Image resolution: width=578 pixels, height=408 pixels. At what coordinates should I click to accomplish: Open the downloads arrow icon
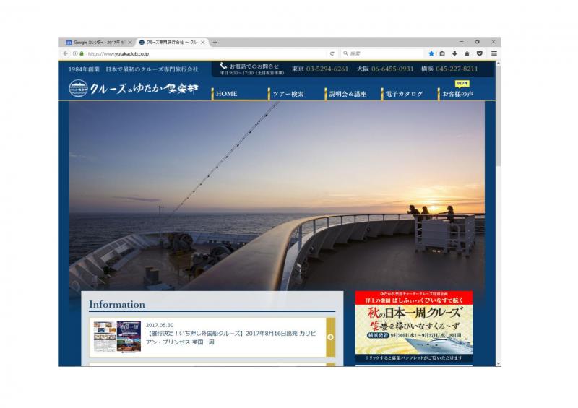tap(454, 53)
